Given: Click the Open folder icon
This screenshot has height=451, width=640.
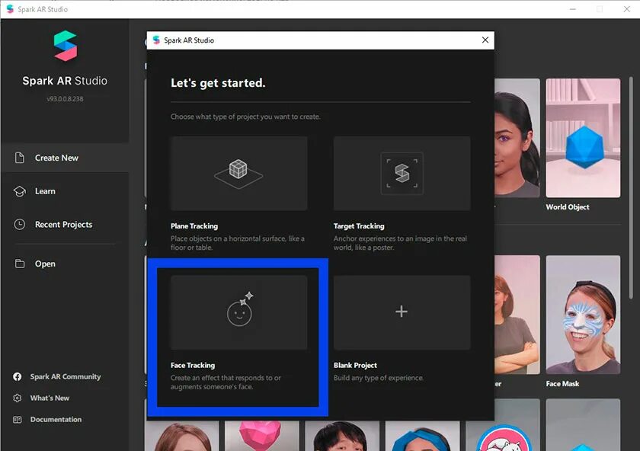Looking at the screenshot, I should [x=20, y=264].
